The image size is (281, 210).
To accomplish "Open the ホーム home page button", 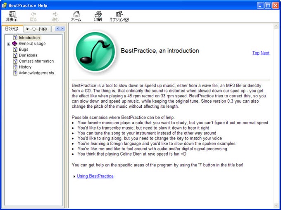I will tap(76, 16).
